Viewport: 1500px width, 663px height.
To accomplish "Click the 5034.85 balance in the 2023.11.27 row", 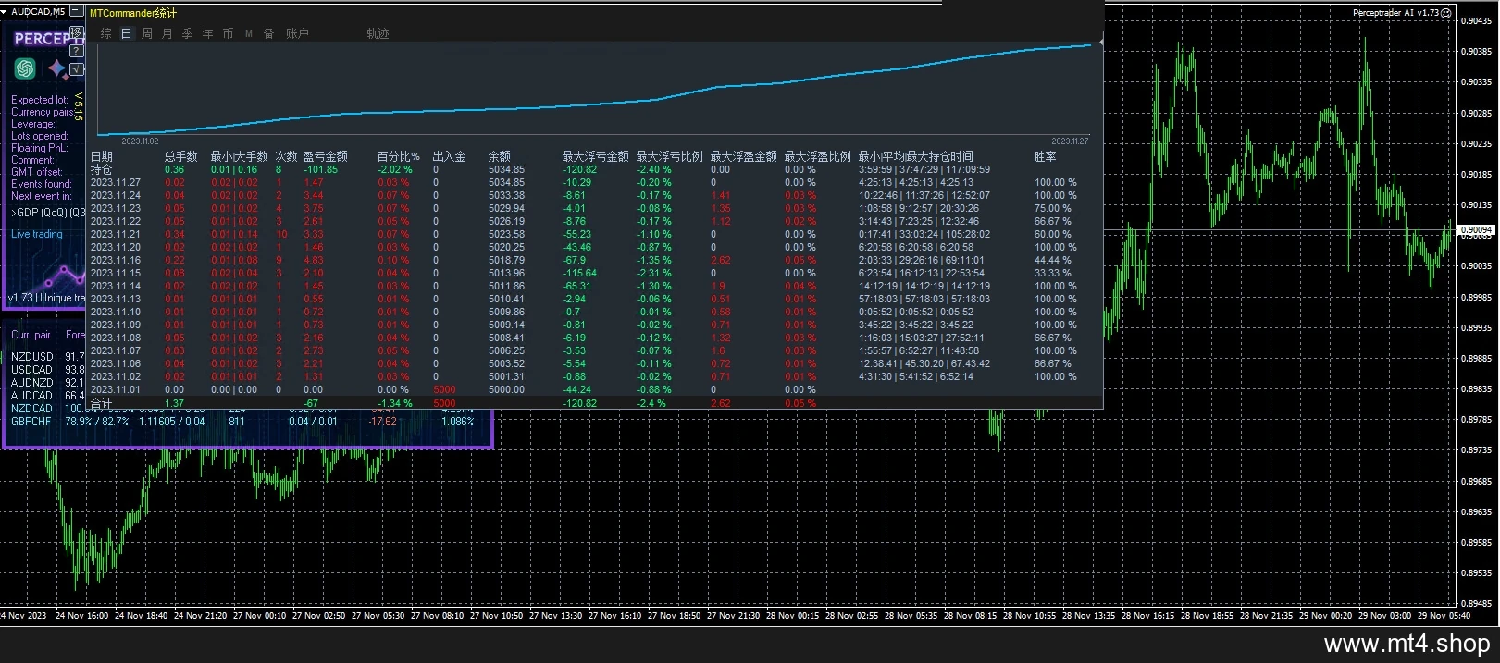I will [506, 182].
